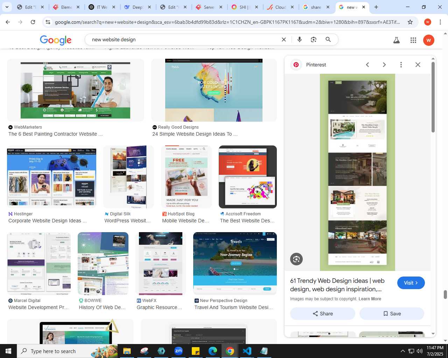Open Marcel Digital website development thumbnail
Viewport: 448px width, 358px height.
(x=39, y=264)
